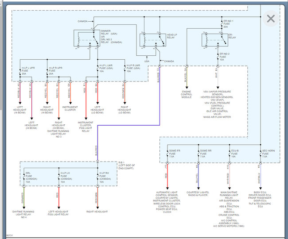Click the 'BLU/RED C4' wire label
The width and height of the screenshot is (288, 239).
(x=158, y=75)
